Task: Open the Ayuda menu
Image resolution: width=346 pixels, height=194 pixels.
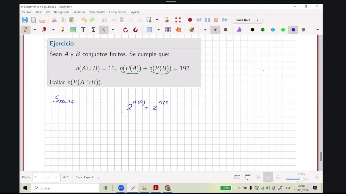Action: pyautogui.click(x=135, y=12)
